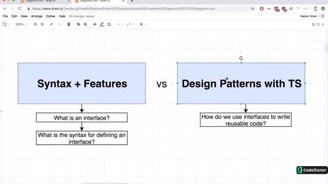
Task: Click the vertical scrollbar on right edge
Action: tap(326, 48)
